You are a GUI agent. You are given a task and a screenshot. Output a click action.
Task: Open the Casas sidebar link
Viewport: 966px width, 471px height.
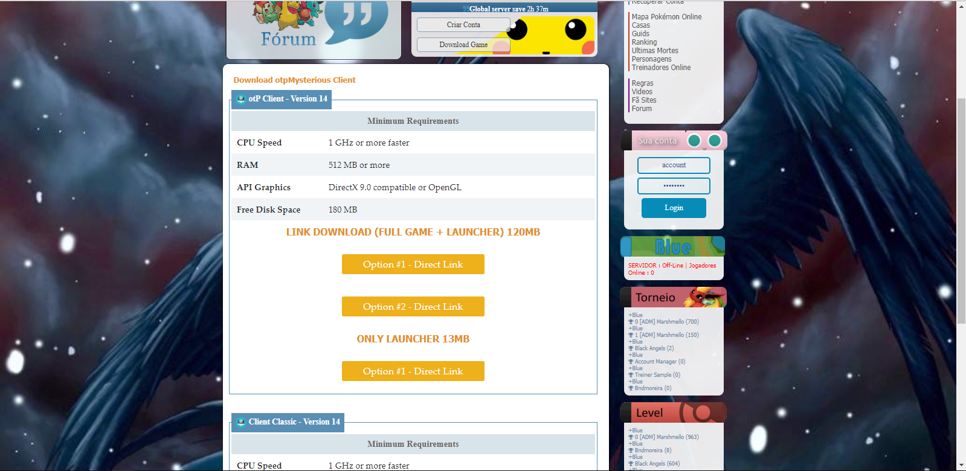(x=641, y=25)
